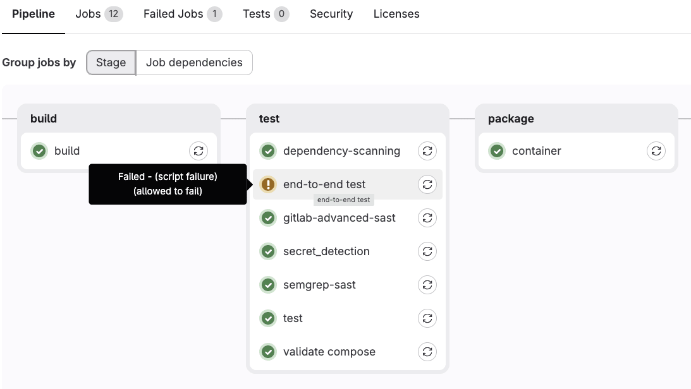Click container job passed status icon

point(497,151)
